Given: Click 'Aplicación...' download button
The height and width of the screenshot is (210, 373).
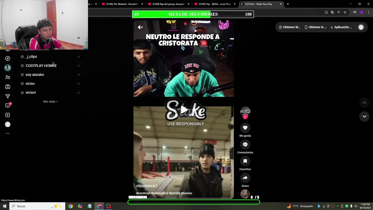Looking at the screenshot, I should tap(341, 27).
